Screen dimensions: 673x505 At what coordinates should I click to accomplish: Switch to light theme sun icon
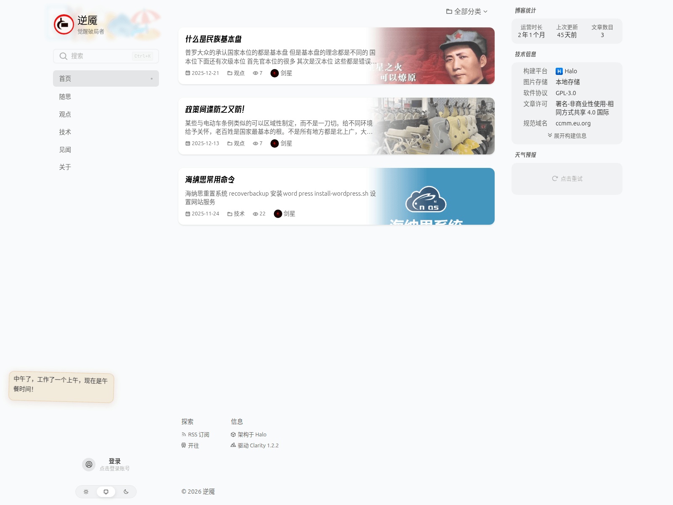pos(86,492)
